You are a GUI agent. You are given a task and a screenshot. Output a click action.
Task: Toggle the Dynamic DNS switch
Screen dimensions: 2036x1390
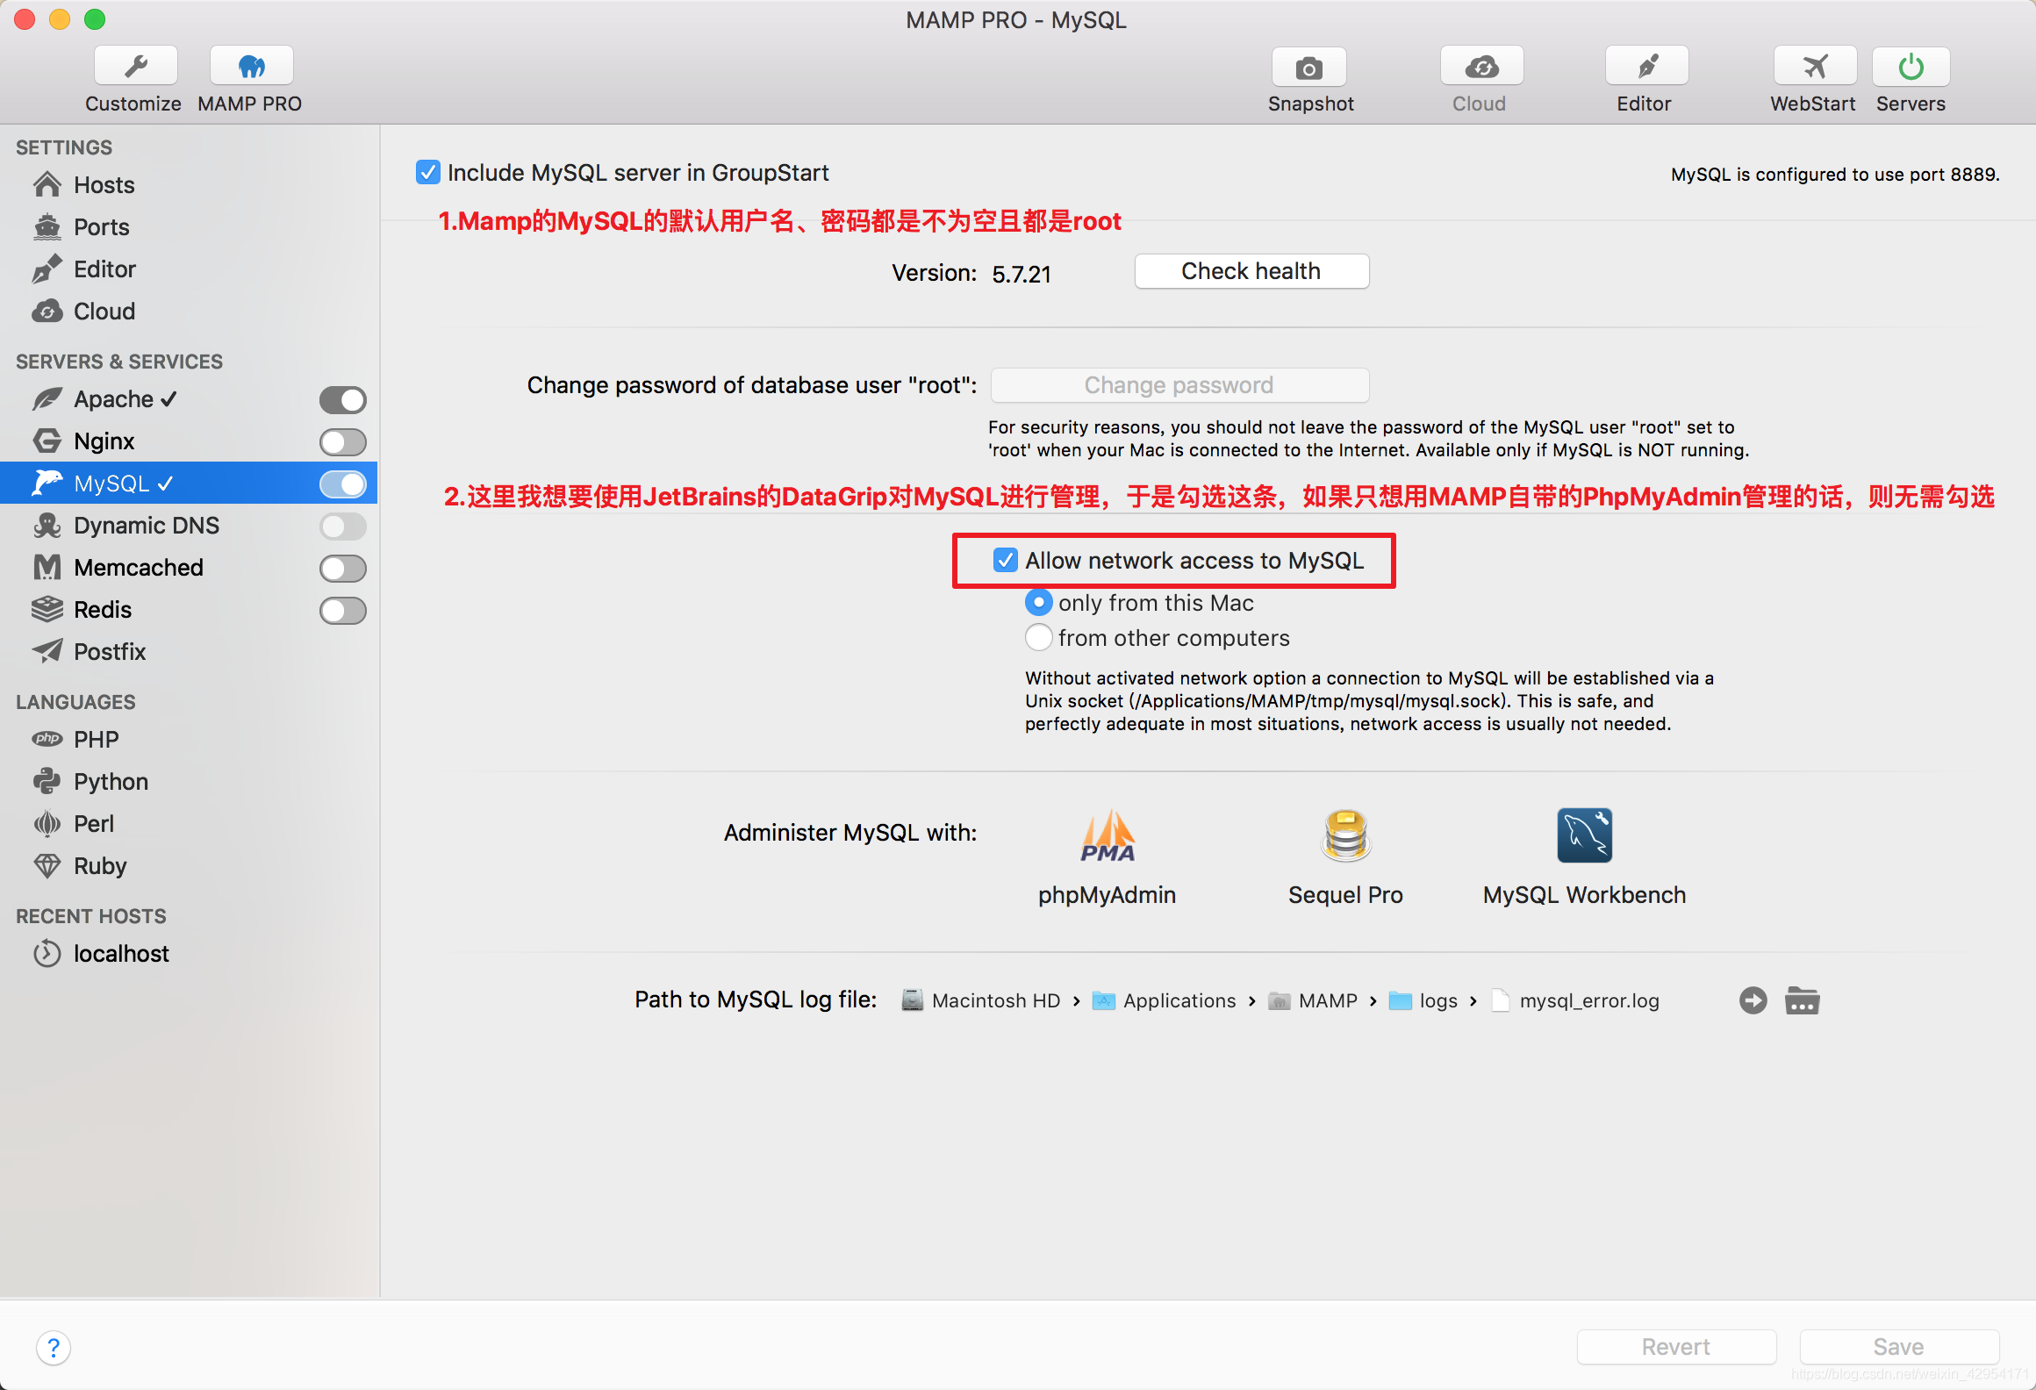click(x=343, y=527)
